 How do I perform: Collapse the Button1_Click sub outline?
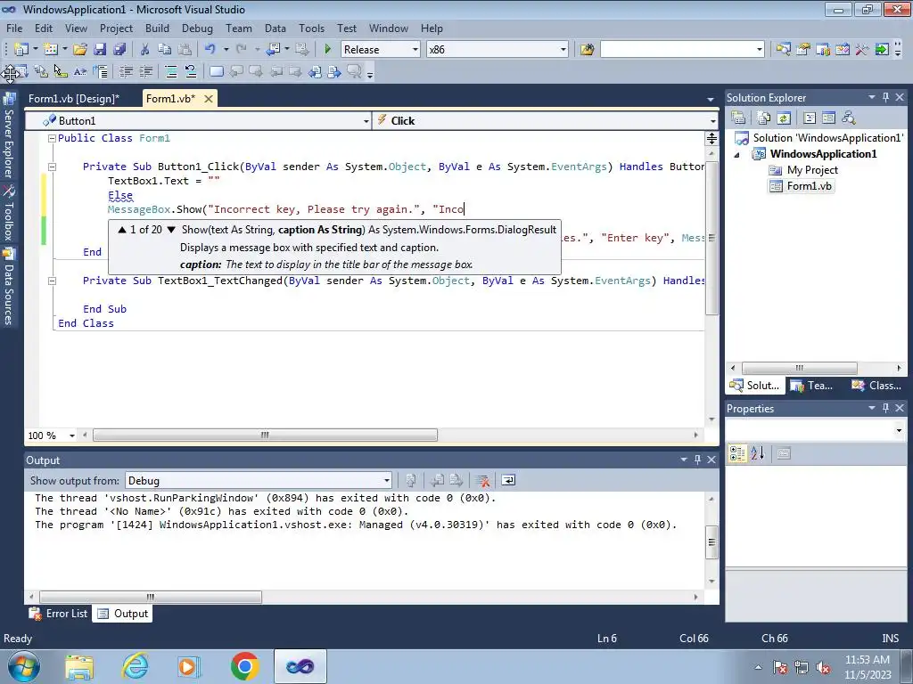pos(52,167)
